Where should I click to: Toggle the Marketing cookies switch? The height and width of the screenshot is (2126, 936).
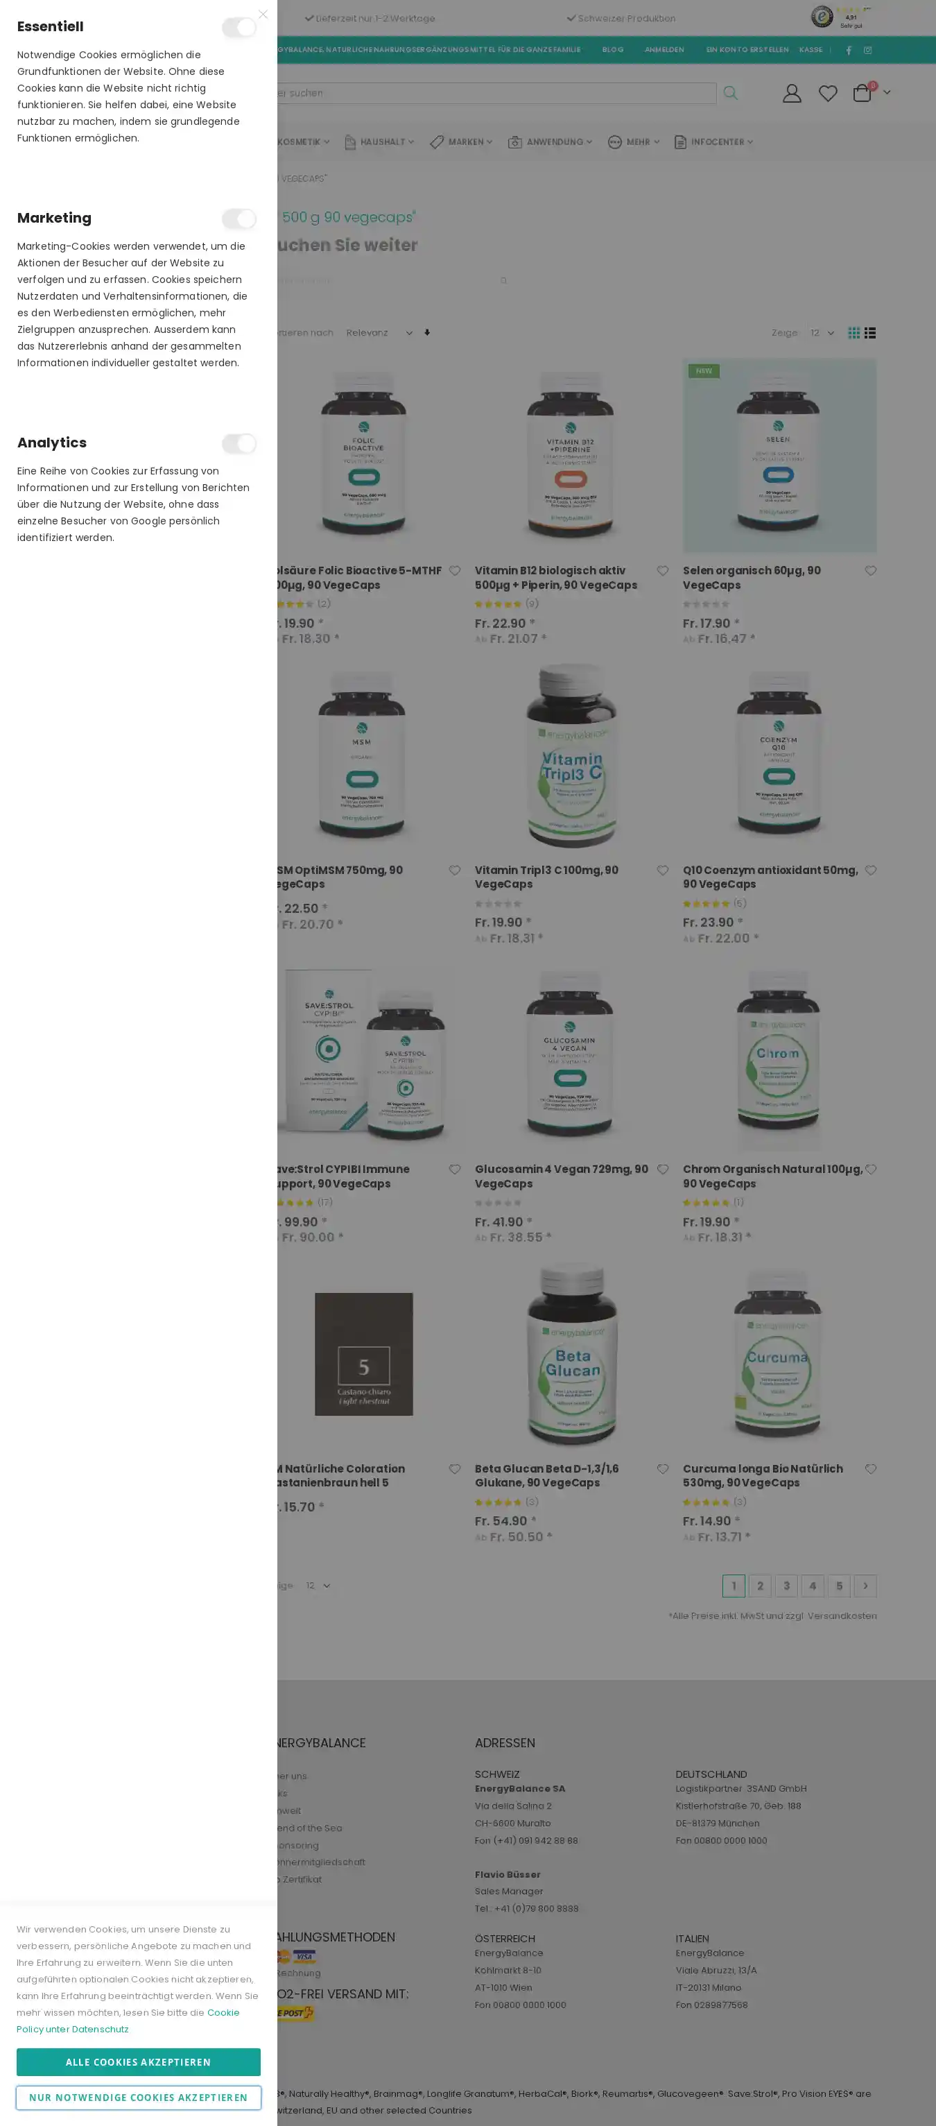pyautogui.click(x=239, y=218)
